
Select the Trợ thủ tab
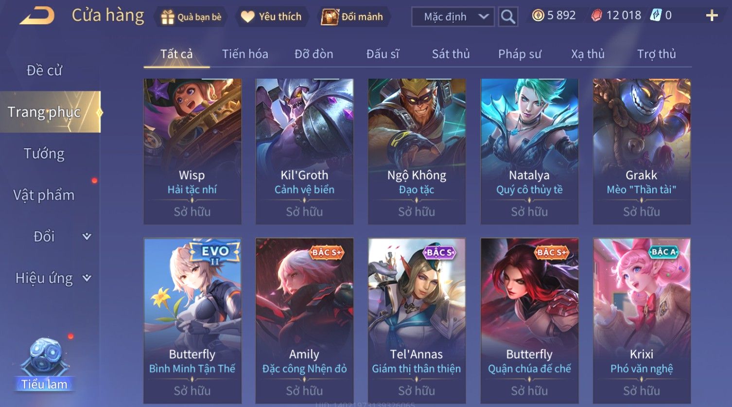[657, 54]
